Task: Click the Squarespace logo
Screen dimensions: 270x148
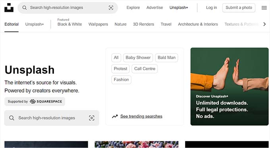Action: (46, 101)
